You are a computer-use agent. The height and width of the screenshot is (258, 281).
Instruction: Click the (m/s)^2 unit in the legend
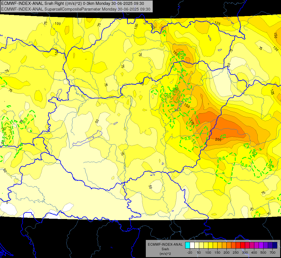coord(165,254)
